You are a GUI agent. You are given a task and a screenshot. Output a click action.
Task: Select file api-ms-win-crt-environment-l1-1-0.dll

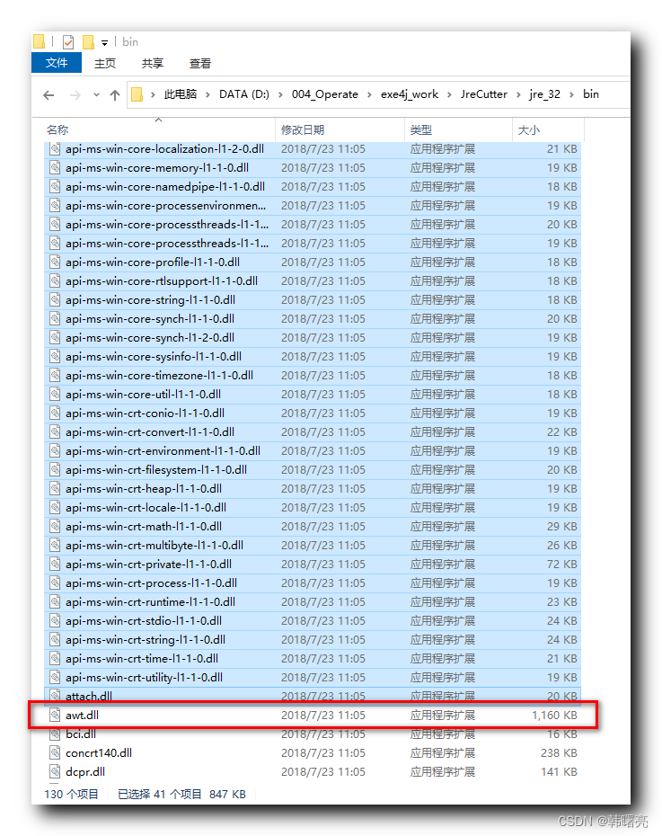tap(313, 451)
